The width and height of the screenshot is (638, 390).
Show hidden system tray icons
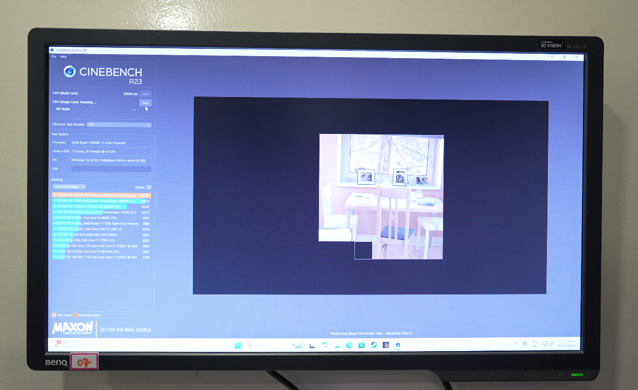516,344
